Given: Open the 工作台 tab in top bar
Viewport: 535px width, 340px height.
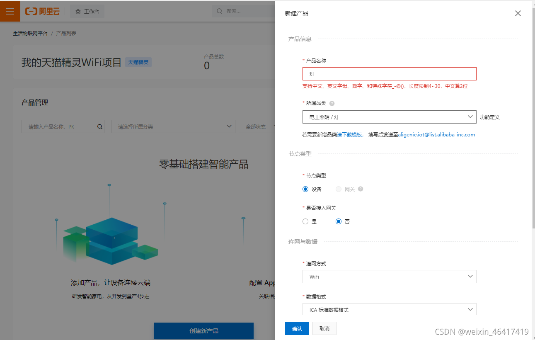Looking at the screenshot, I should [x=87, y=11].
